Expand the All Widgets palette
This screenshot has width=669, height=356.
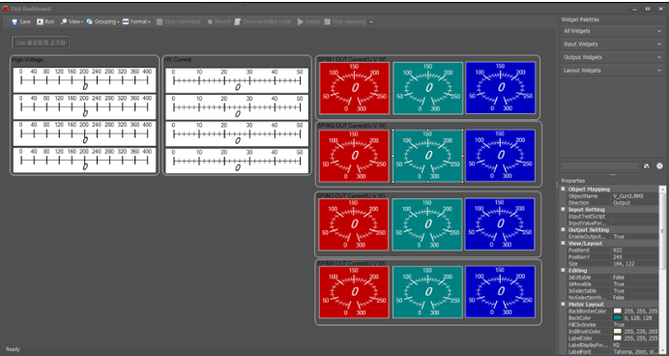point(612,31)
